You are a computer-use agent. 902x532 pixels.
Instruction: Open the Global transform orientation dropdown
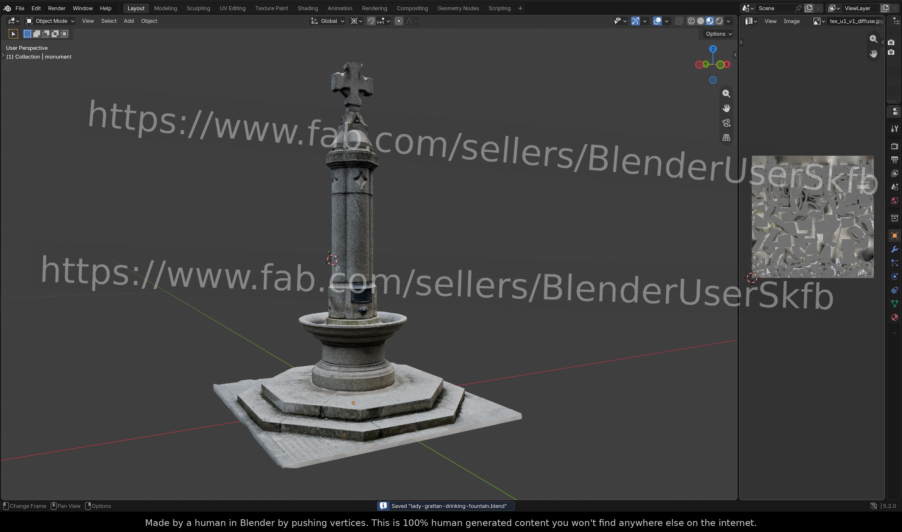[327, 21]
